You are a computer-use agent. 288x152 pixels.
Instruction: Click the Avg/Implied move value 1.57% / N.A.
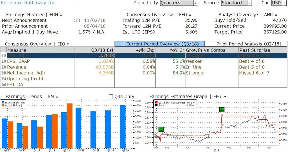click(92, 32)
